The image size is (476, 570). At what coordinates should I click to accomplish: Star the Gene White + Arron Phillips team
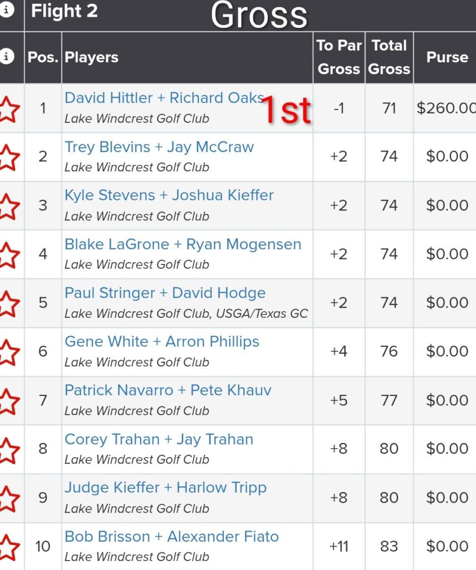[8, 351]
